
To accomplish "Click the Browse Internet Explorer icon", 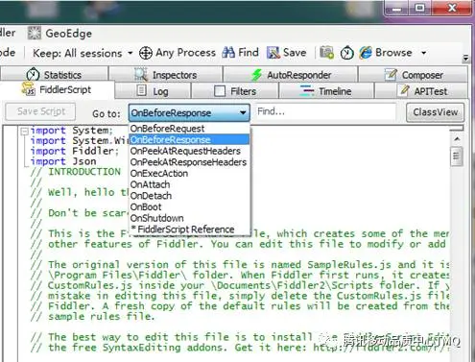I will click(x=366, y=53).
